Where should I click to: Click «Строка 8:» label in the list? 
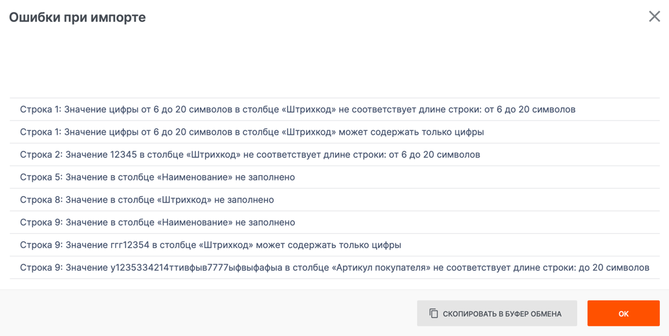point(40,200)
